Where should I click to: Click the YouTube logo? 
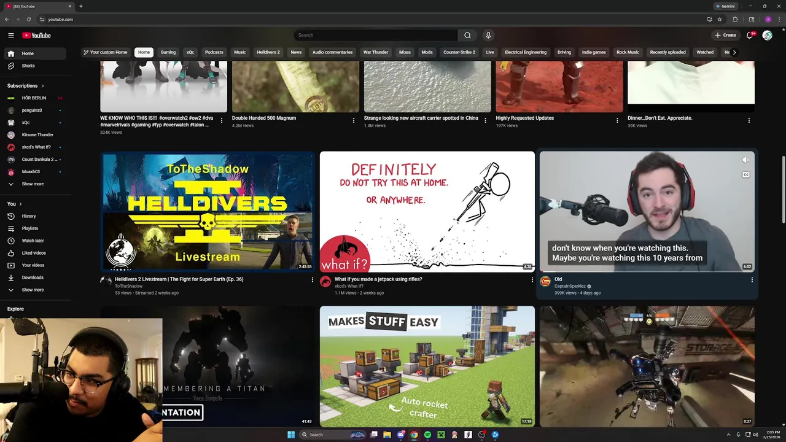(36, 36)
